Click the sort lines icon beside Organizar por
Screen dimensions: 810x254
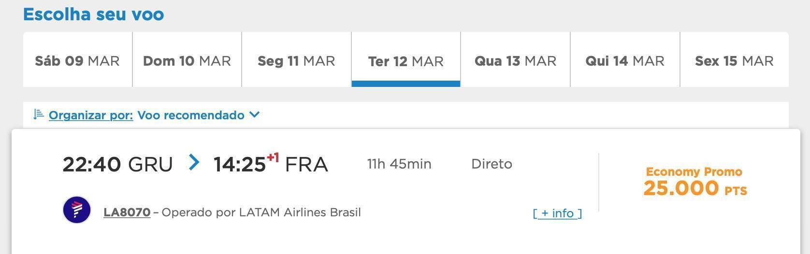39,115
